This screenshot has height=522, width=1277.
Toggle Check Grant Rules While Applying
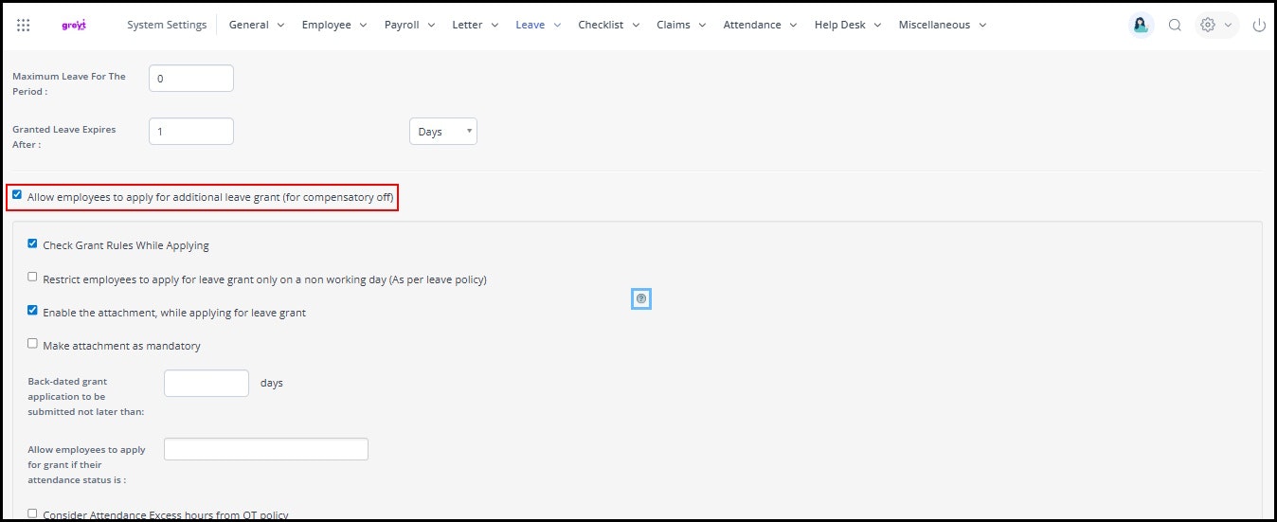click(x=32, y=243)
